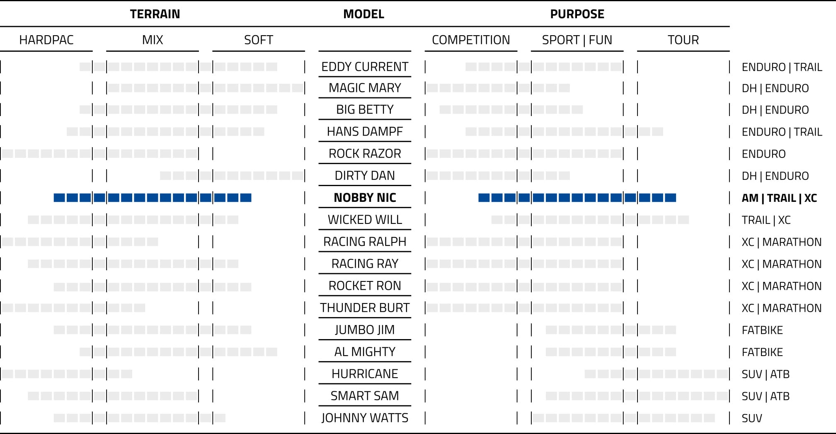Select the SPORT | FUN column header
The height and width of the screenshot is (434, 836).
(x=577, y=40)
